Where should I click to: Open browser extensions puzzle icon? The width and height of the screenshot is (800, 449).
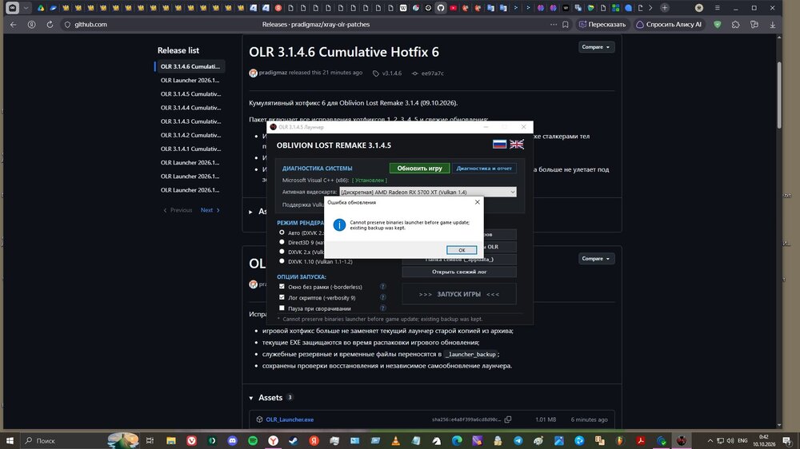click(736, 25)
